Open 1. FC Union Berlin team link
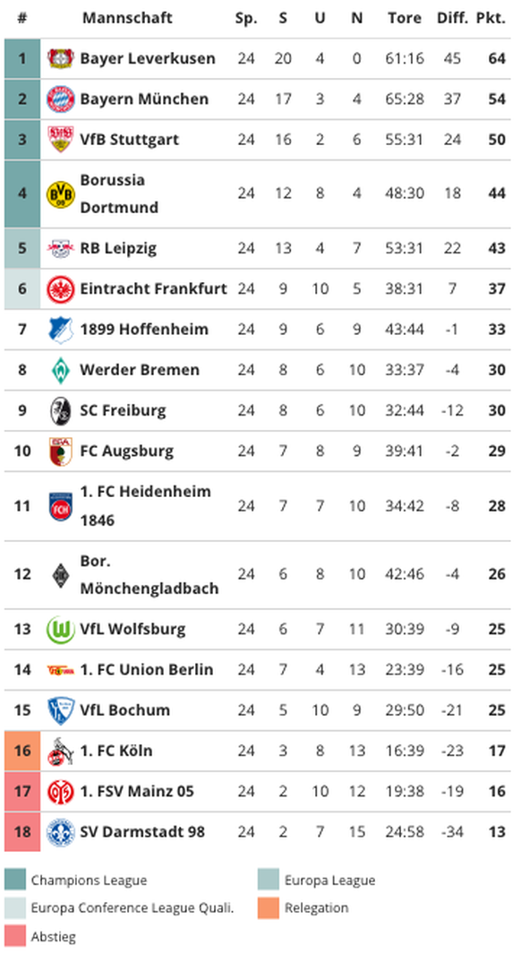This screenshot has height=953, width=521. pyautogui.click(x=146, y=670)
